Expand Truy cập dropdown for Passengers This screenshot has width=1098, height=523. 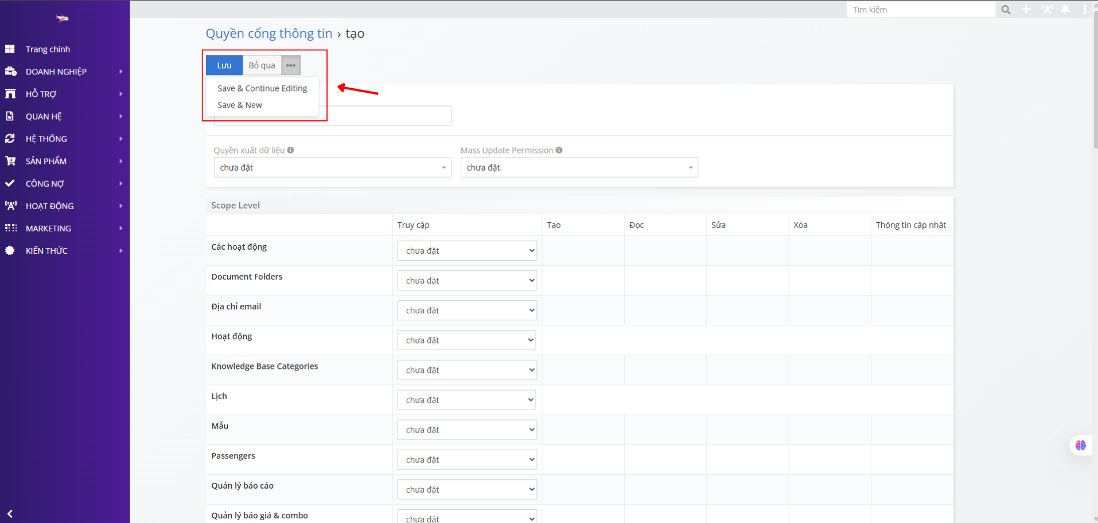coord(467,459)
